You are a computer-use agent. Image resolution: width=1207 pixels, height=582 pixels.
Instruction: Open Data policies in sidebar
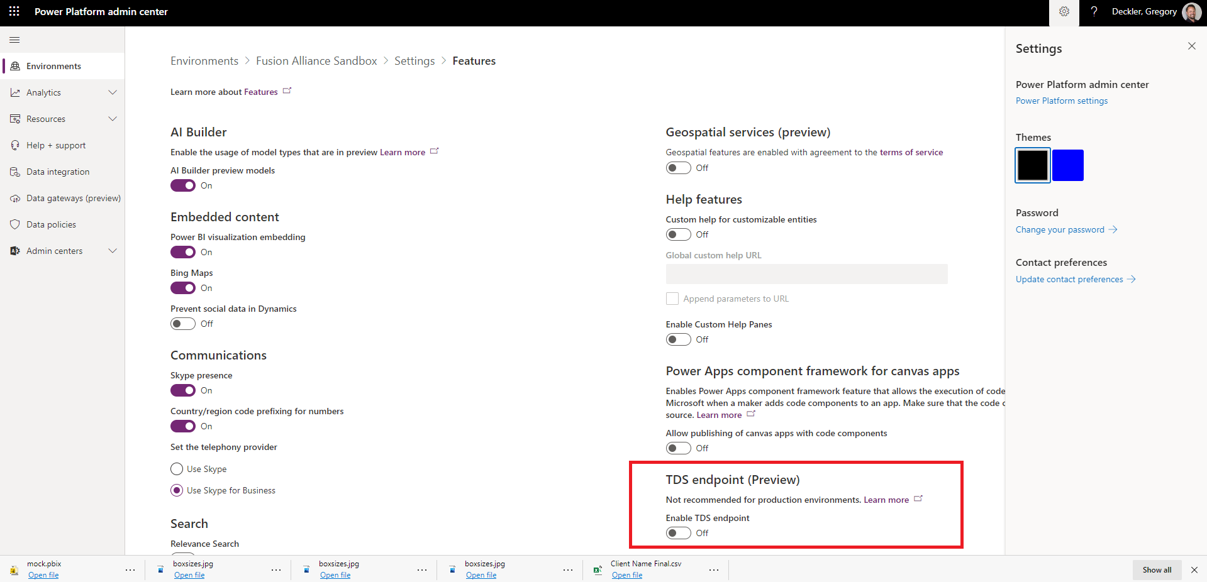click(62, 224)
